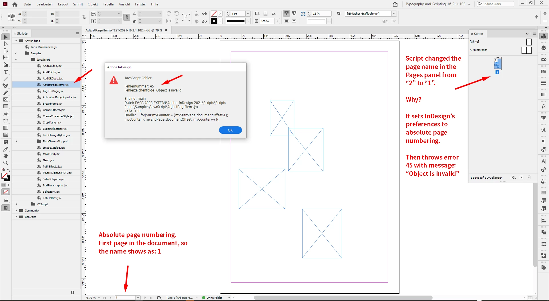The height and width of the screenshot is (301, 549).
Task: Open the Datei menu
Action: 27,4
